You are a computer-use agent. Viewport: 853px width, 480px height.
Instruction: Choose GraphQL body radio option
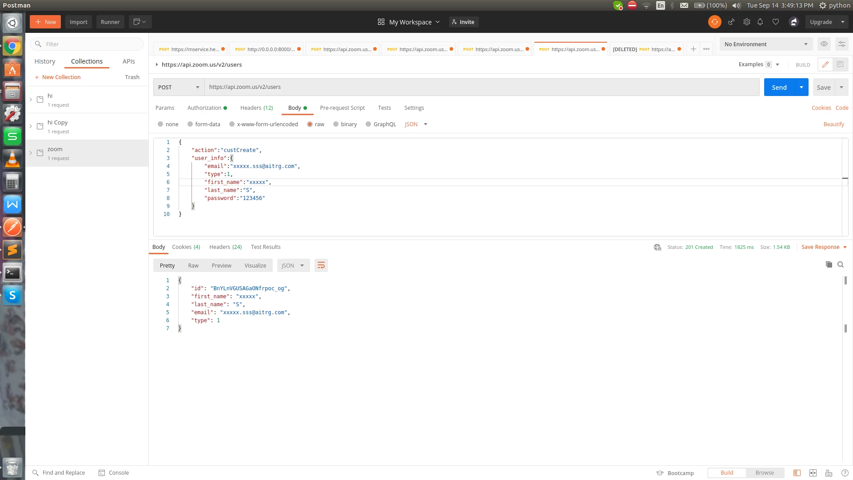click(x=368, y=124)
